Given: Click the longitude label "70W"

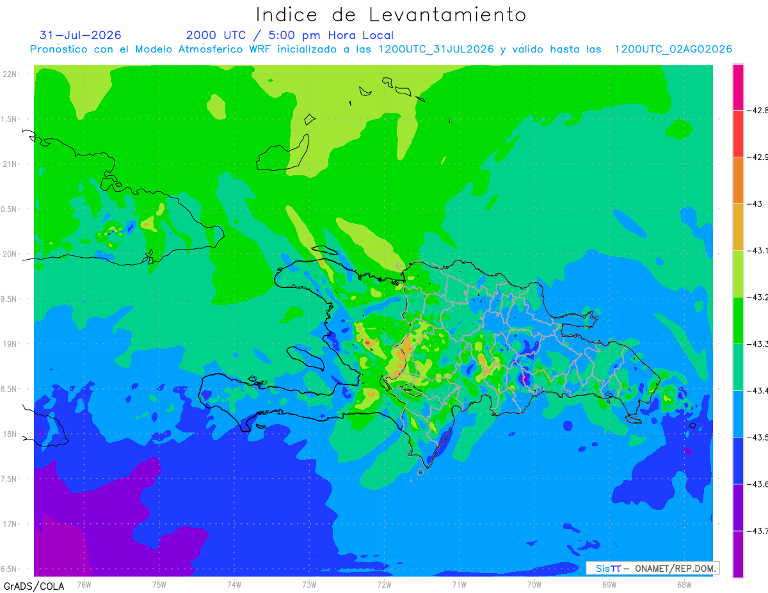Looking at the screenshot, I should pos(534,584).
